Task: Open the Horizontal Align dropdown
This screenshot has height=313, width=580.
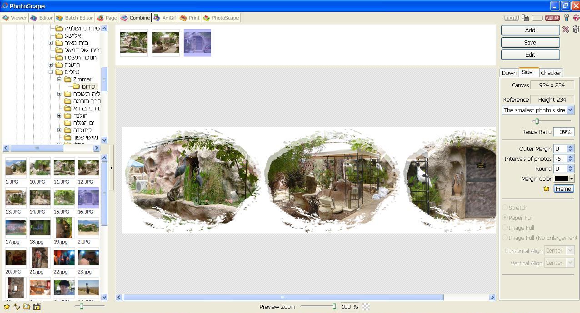Action: [x=559, y=250]
